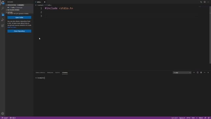211x119 pixels.
Task: Click the open changes icon in editor title
Action: click(201, 2)
